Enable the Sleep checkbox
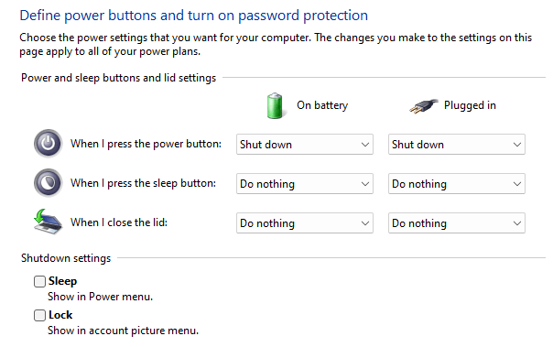 (x=40, y=281)
